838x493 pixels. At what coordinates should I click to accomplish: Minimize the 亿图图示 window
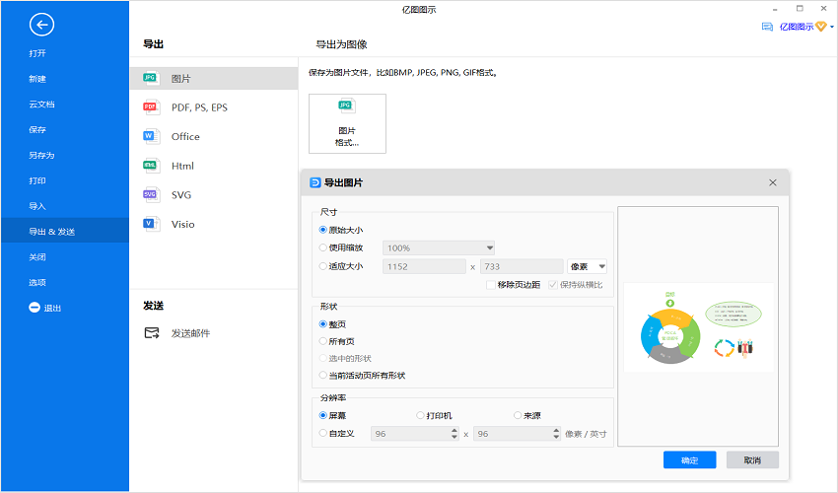tap(775, 10)
